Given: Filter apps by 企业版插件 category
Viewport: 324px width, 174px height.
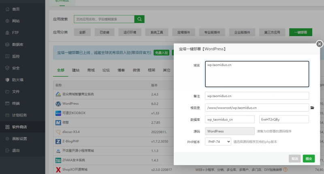Looking at the screenshot, I should pyautogui.click(x=242, y=32).
